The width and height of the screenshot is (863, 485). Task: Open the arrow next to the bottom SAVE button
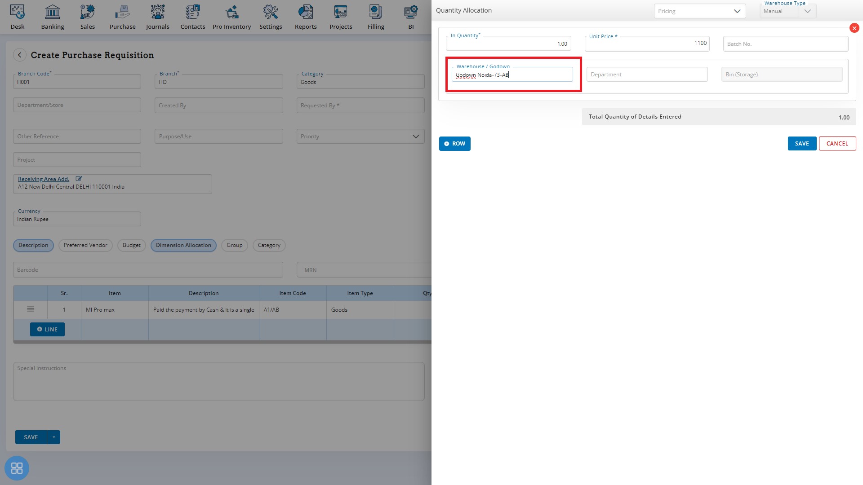click(54, 437)
